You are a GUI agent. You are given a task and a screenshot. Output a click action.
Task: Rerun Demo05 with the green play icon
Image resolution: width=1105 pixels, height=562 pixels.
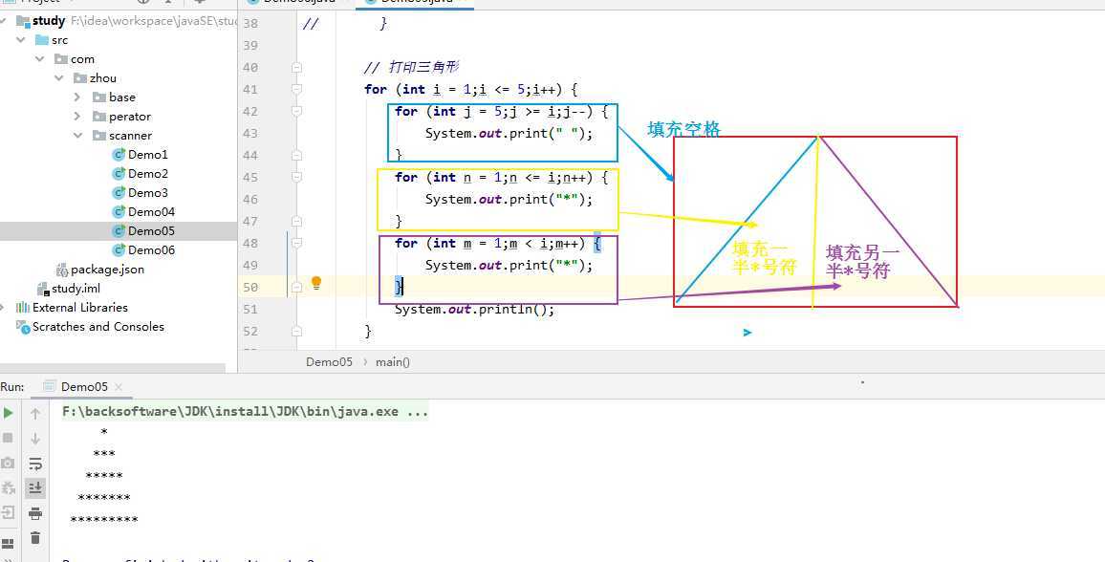pos(8,413)
